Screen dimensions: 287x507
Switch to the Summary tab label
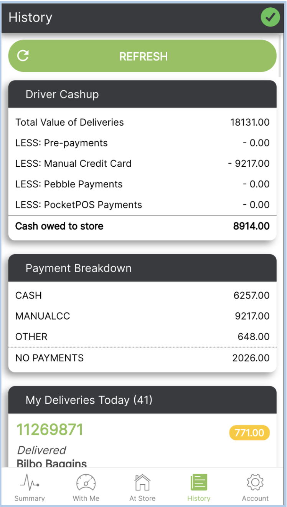30,498
